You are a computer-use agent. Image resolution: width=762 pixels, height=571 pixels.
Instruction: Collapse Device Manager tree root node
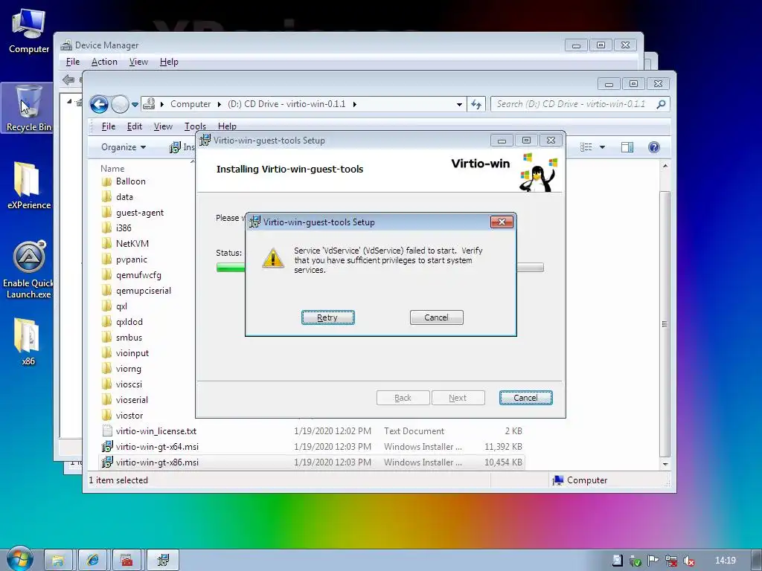point(69,101)
